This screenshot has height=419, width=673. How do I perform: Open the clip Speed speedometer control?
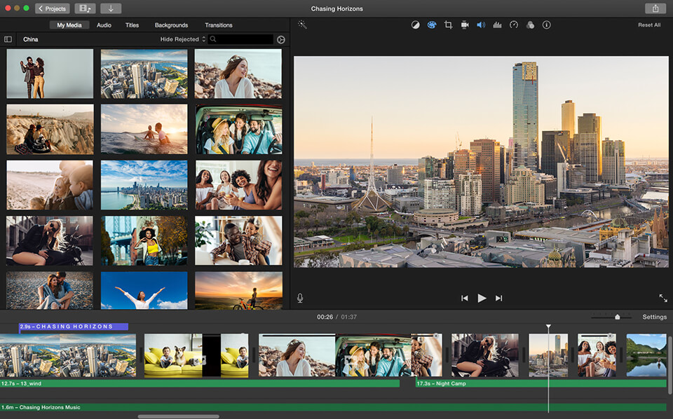tap(514, 25)
